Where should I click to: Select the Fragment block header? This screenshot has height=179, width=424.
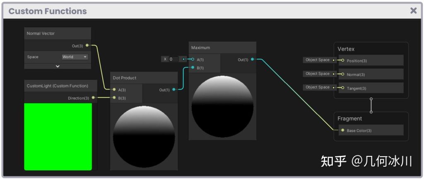tap(349, 118)
